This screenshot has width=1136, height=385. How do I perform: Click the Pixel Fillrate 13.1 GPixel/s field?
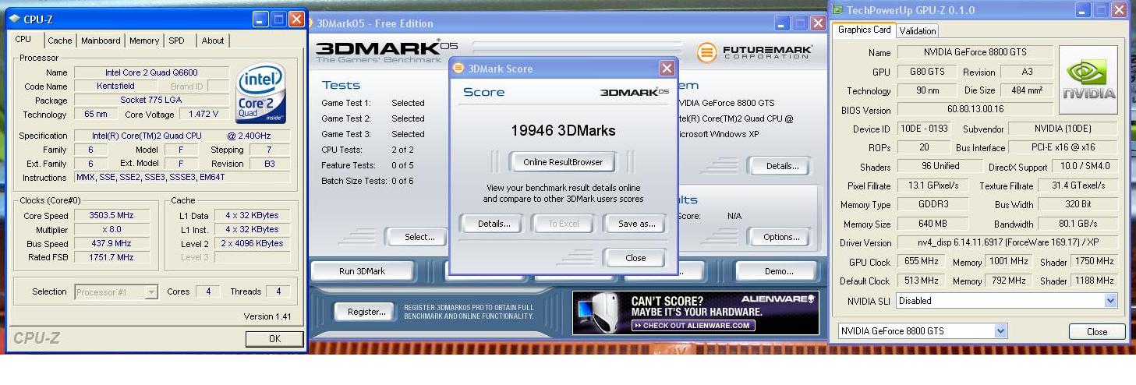point(933,186)
